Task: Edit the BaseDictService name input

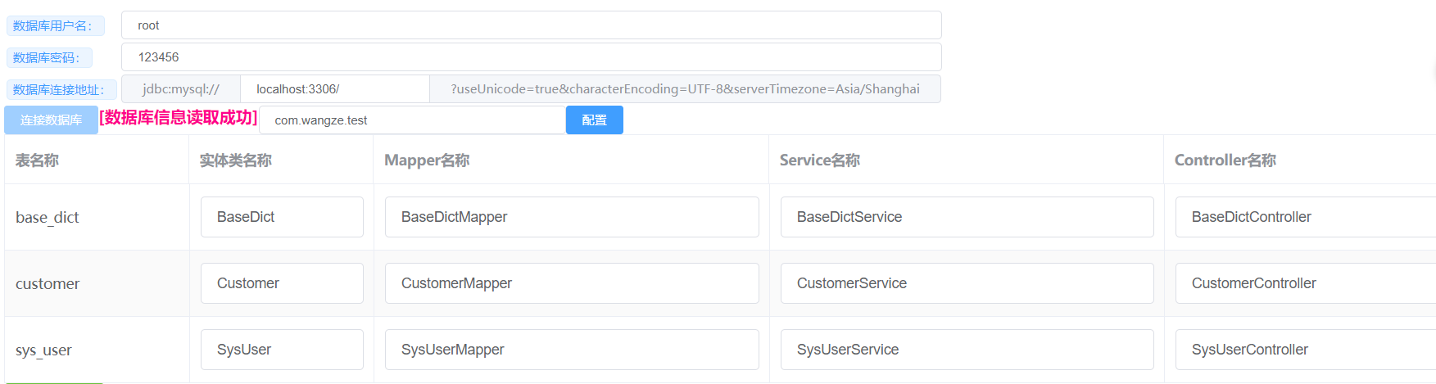Action: (x=967, y=217)
